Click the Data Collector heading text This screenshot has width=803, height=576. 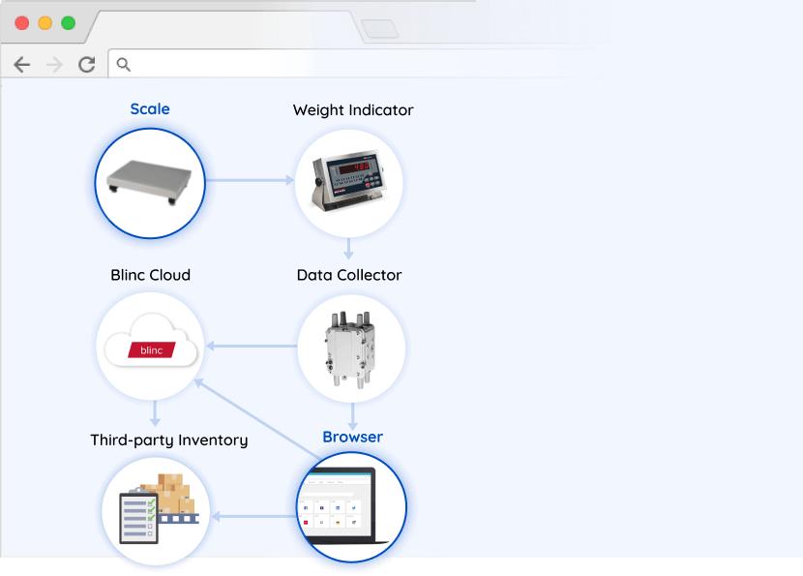[x=349, y=275]
